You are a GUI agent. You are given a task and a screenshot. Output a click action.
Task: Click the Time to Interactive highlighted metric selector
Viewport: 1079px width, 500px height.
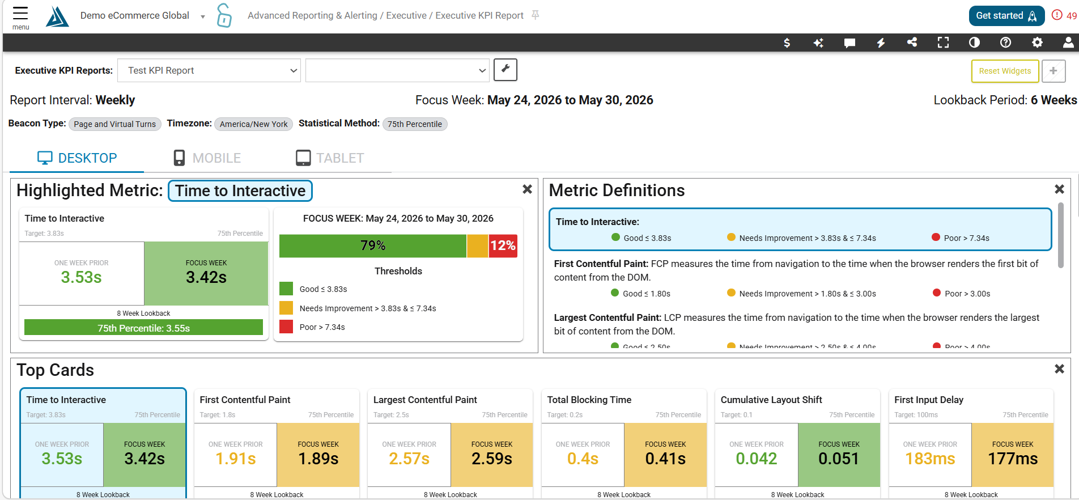240,191
